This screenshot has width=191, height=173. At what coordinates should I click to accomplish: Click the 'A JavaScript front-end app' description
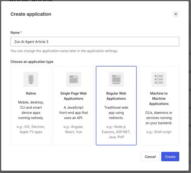click(x=73, y=113)
